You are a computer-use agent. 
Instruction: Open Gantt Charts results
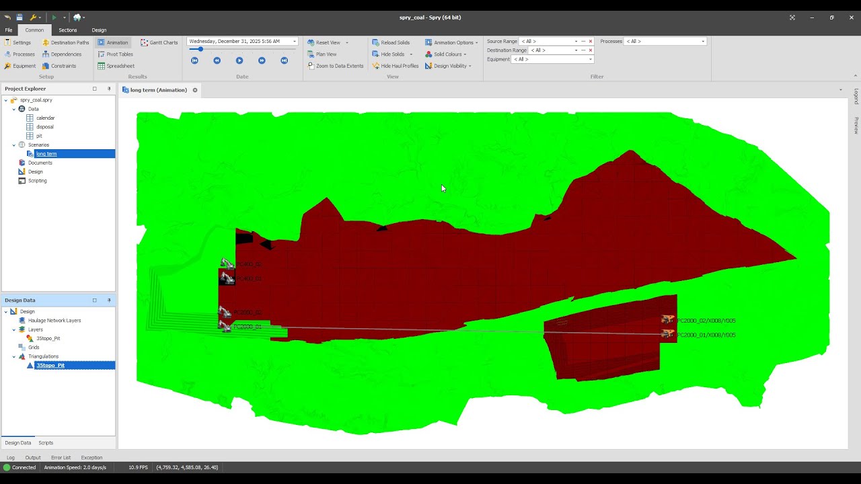pyautogui.click(x=159, y=42)
